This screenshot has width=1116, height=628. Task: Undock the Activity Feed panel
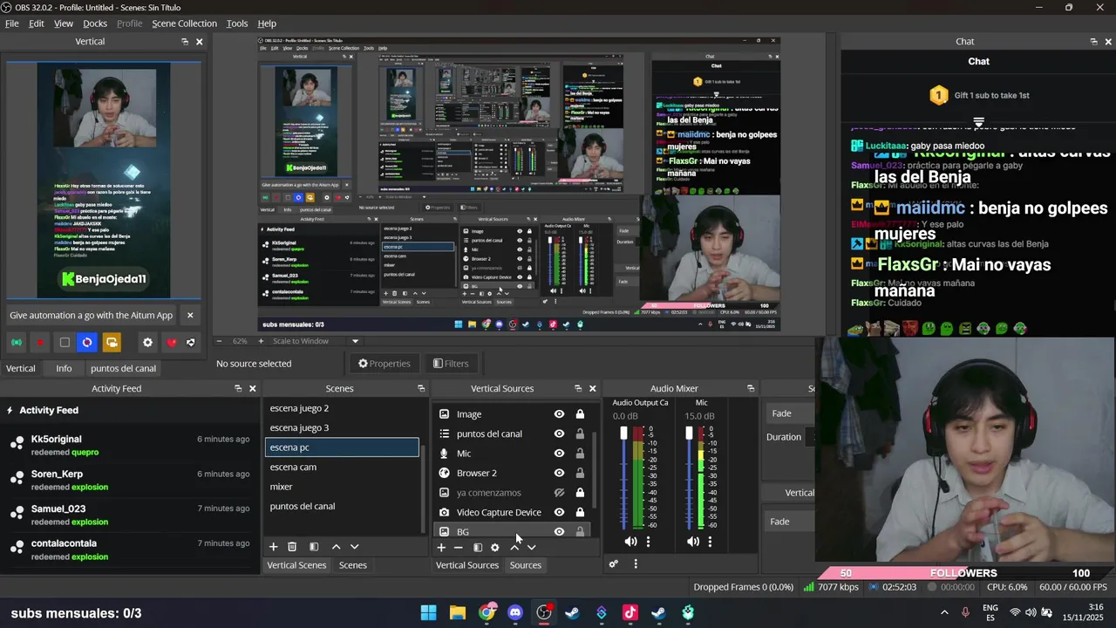[238, 388]
